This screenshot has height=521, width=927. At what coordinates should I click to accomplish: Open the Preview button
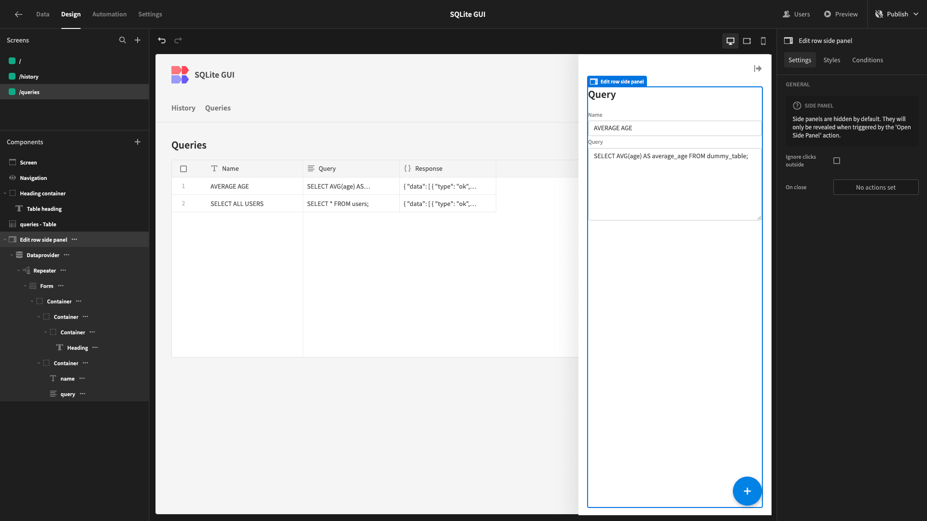point(841,14)
